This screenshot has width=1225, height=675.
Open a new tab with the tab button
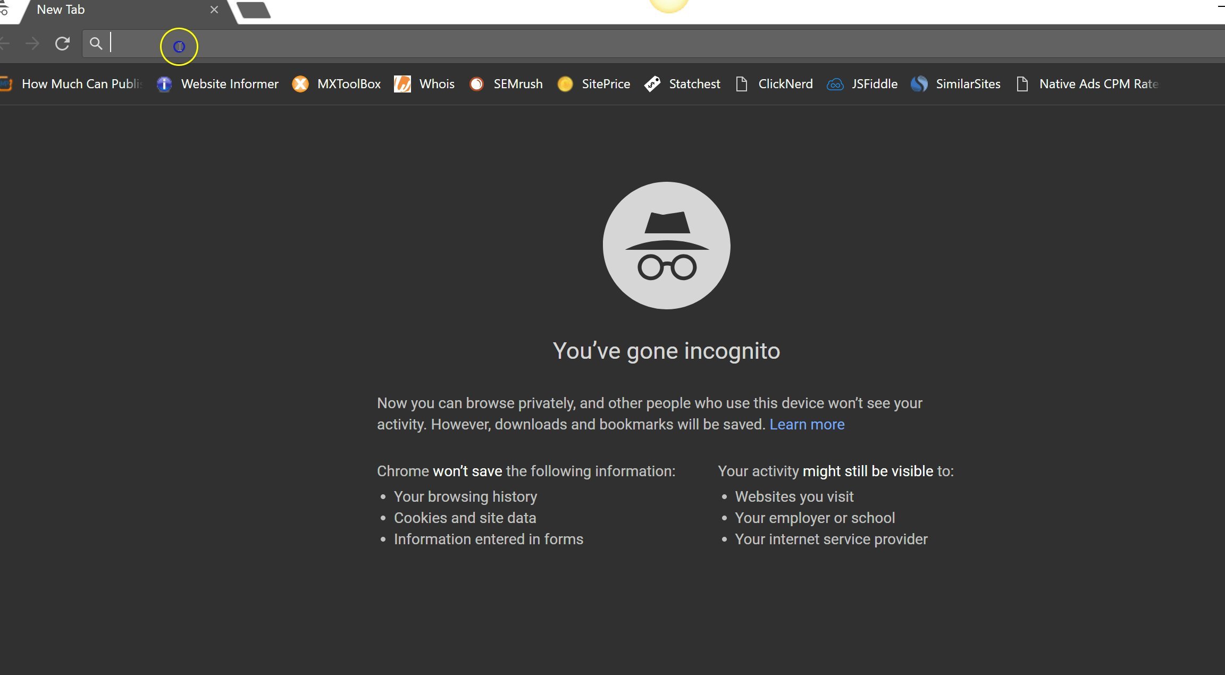(254, 10)
